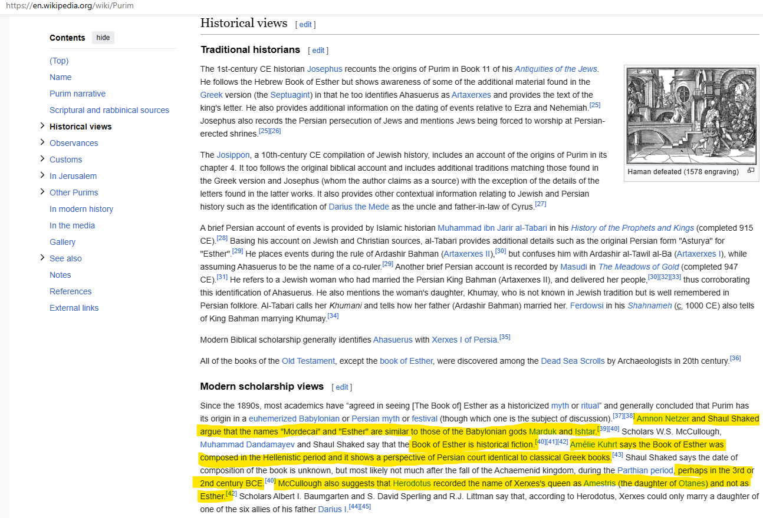Open the Amnon Netzer link
This screenshot has width=763, height=518.
coord(663,419)
